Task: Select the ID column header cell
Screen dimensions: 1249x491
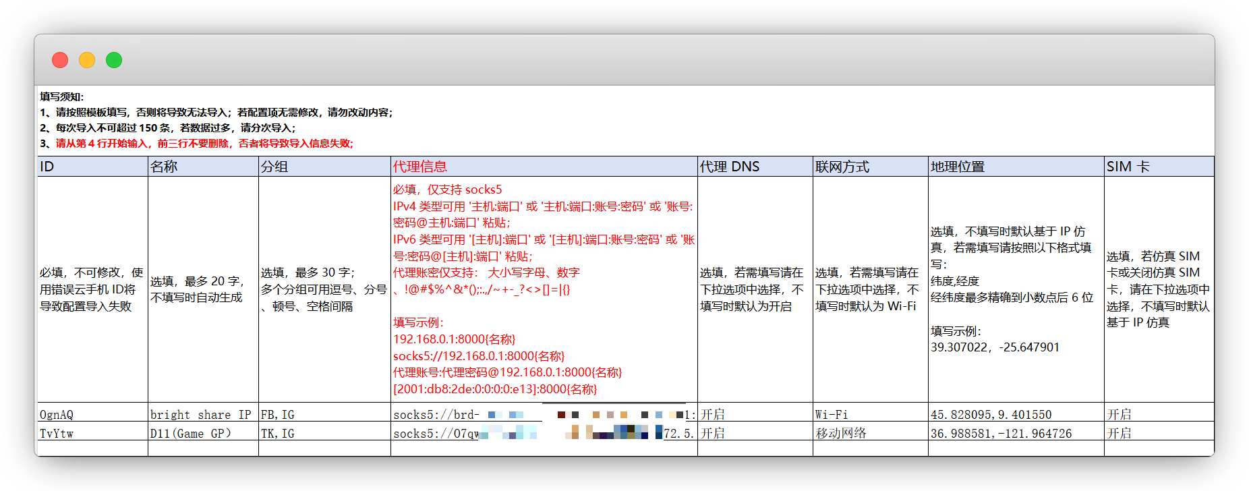Action: click(93, 167)
